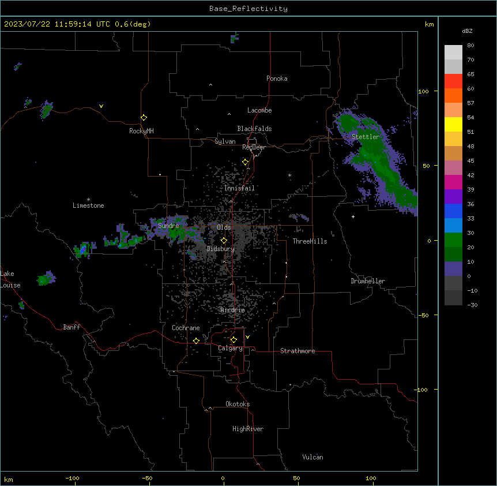Click the Sundre label
The height and width of the screenshot is (486, 497).
click(168, 226)
